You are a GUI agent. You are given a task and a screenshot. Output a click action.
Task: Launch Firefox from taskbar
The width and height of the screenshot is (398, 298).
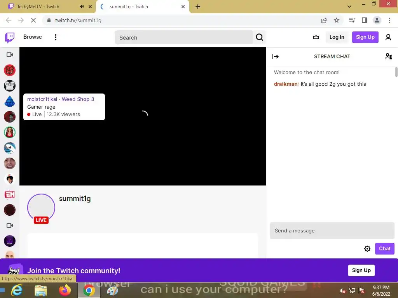[65, 290]
